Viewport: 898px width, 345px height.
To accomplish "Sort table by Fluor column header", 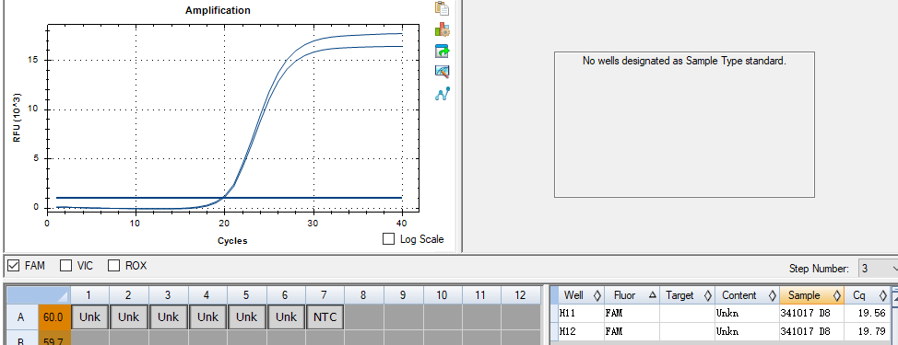I will pos(632,295).
